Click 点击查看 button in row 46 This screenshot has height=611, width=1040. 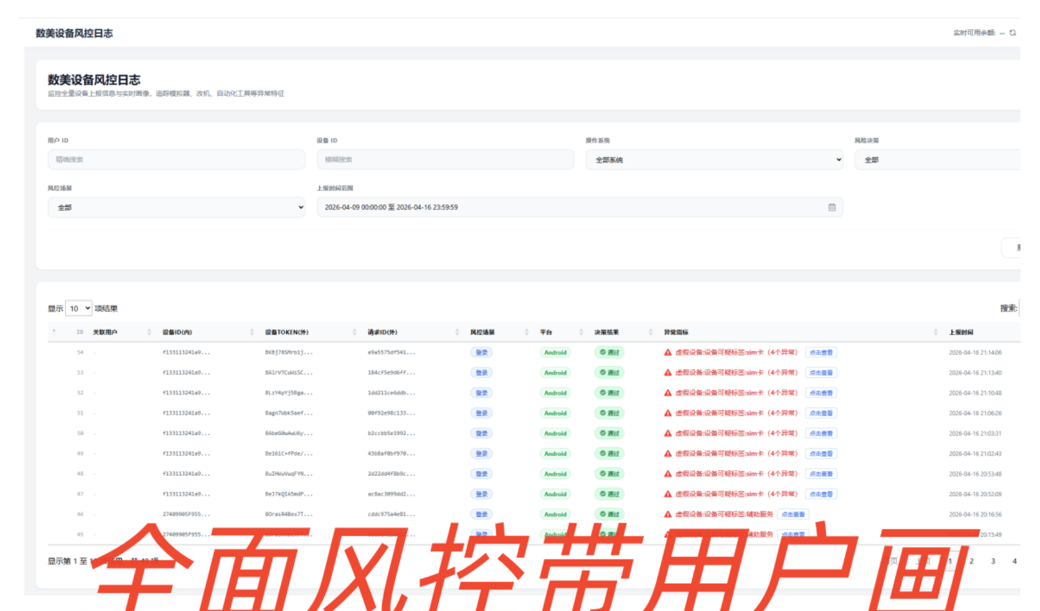(x=793, y=515)
